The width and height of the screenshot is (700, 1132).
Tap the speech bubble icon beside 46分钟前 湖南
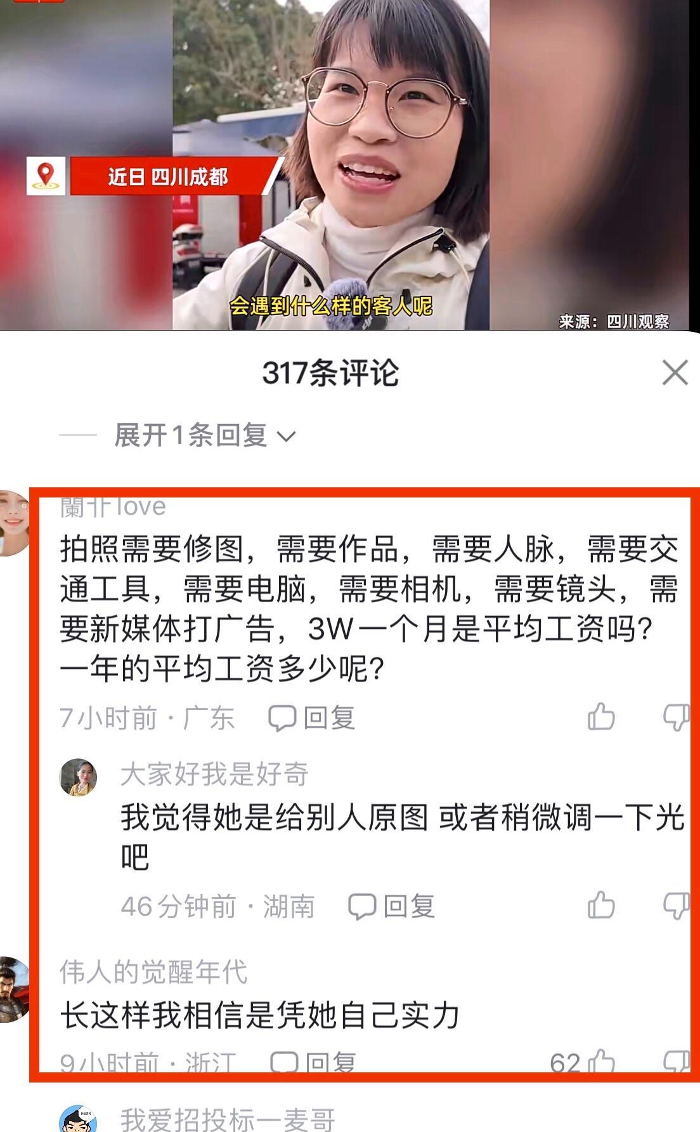pos(362,906)
